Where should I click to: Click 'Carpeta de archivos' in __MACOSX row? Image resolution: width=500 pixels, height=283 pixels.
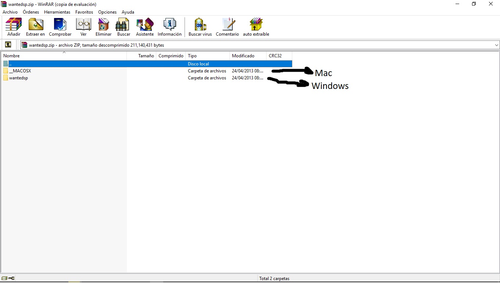tap(207, 71)
